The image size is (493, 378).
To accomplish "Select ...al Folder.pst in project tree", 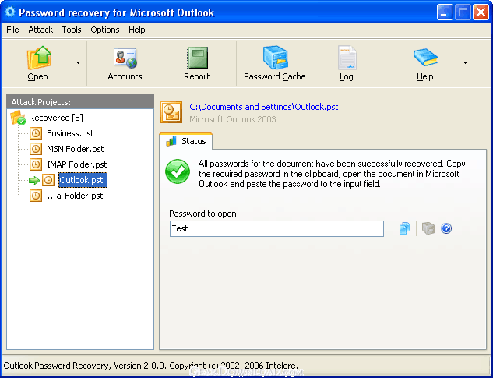I will [x=75, y=196].
